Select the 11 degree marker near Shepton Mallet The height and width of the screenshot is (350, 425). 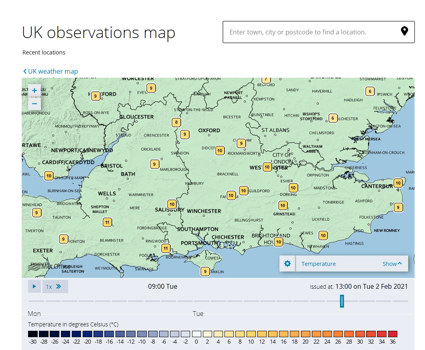coord(107,222)
